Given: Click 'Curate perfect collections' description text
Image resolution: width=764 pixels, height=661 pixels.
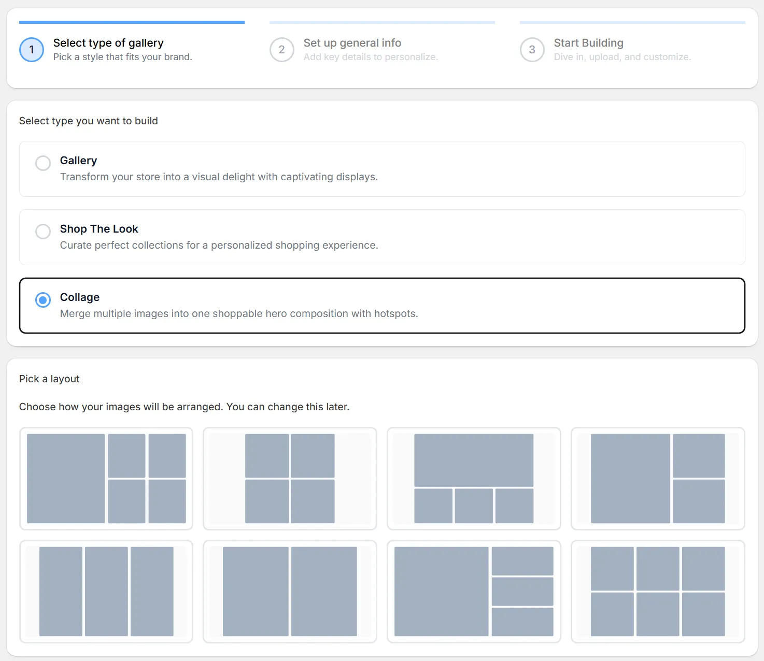Looking at the screenshot, I should tap(219, 245).
